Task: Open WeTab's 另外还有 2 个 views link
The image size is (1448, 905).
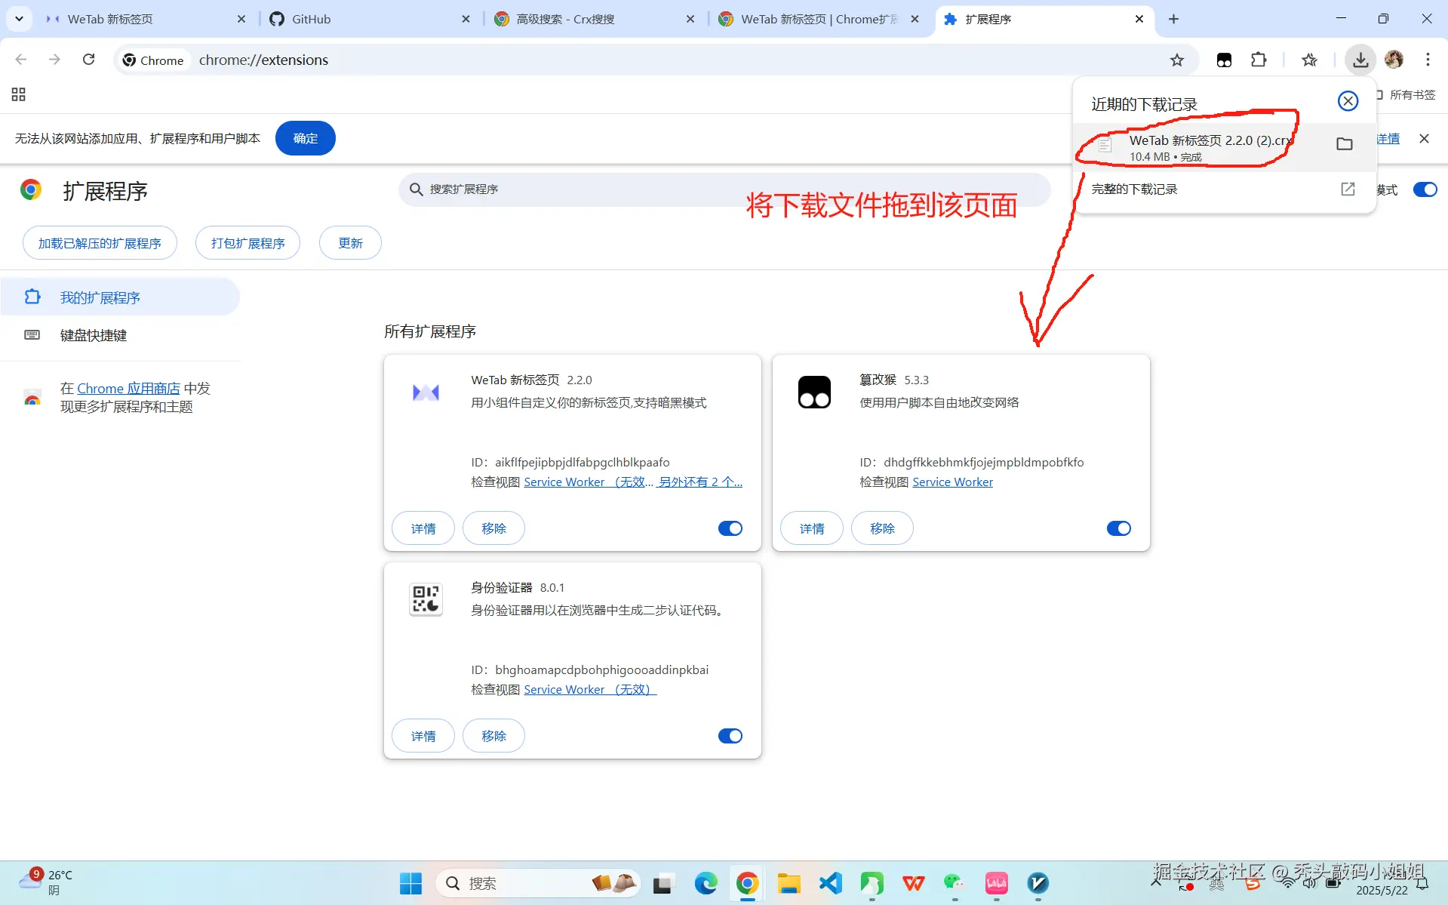Action: coord(700,482)
